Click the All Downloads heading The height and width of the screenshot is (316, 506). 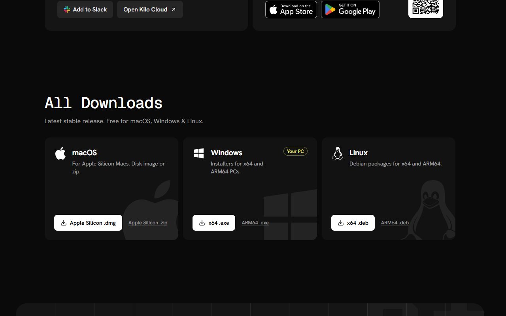coord(104,103)
